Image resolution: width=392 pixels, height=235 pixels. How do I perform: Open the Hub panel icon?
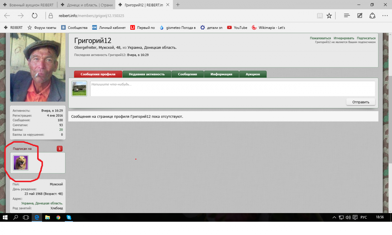pos(347,16)
